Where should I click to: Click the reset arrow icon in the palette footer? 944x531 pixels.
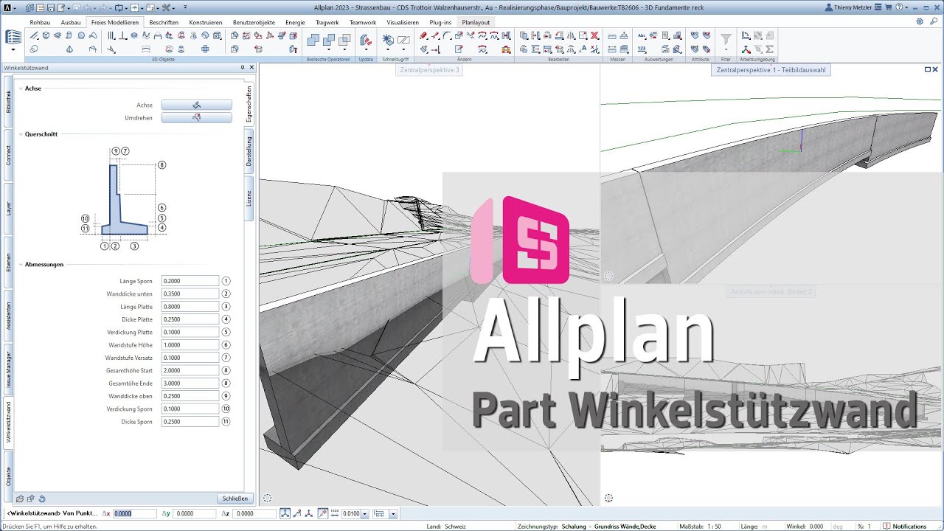coord(42,499)
